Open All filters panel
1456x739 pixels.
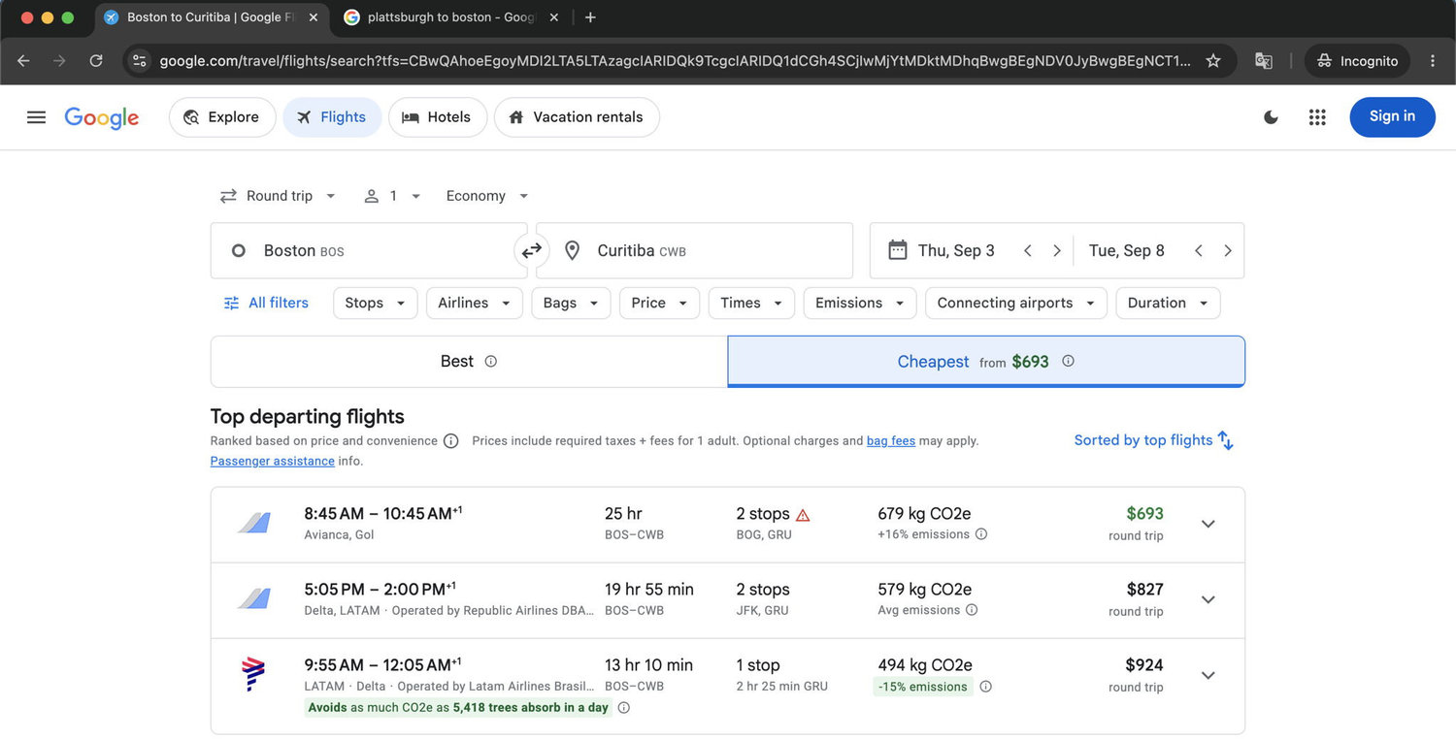pyautogui.click(x=265, y=304)
